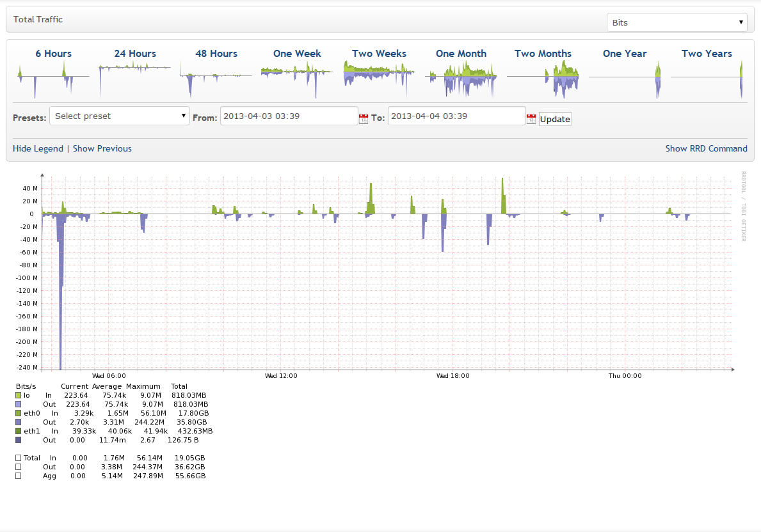Viewport: 761px width, 532px height.
Task: Open the From date calendar icon
Action: [364, 119]
